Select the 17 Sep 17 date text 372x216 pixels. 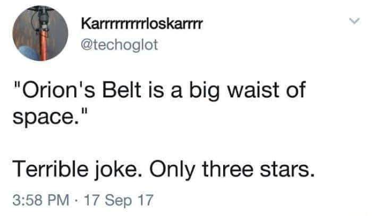119,200
